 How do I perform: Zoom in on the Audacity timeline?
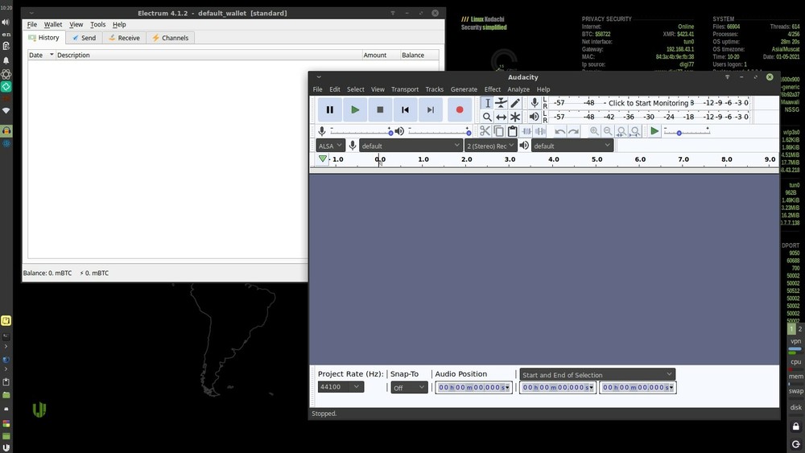tap(594, 131)
